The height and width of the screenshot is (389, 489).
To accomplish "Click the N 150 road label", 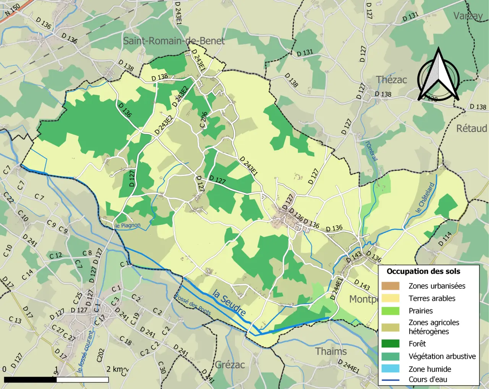I will pyautogui.click(x=12, y=10).
